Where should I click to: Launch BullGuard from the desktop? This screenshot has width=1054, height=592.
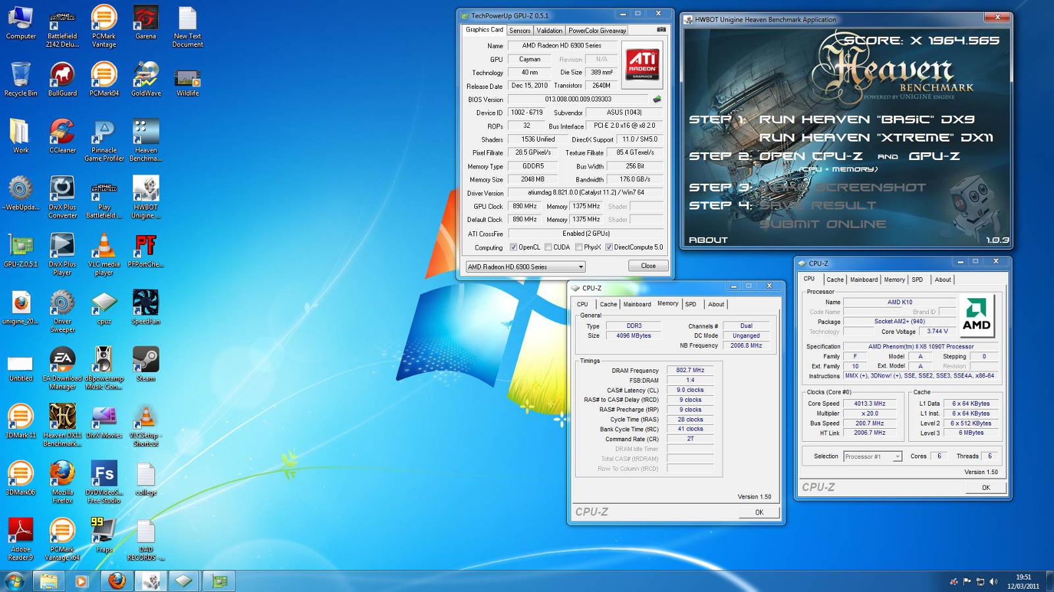62,80
